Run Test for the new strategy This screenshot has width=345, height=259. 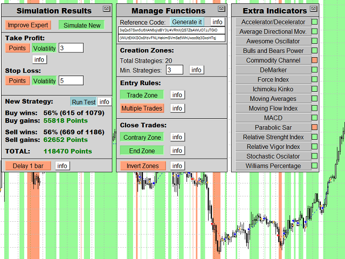[x=84, y=102]
